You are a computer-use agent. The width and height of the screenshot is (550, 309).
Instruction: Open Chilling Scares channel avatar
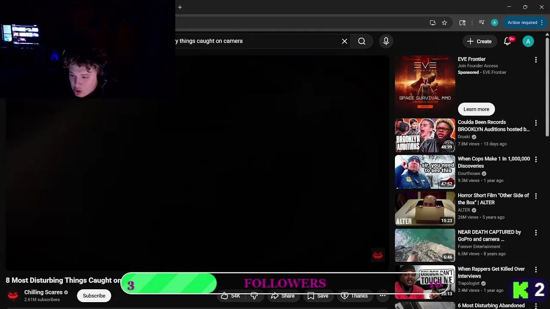[x=13, y=295]
